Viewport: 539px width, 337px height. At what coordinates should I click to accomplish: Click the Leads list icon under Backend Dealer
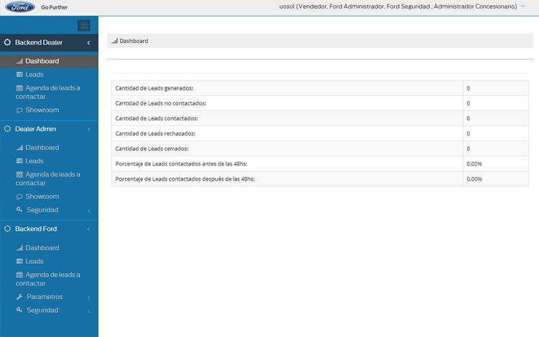19,75
